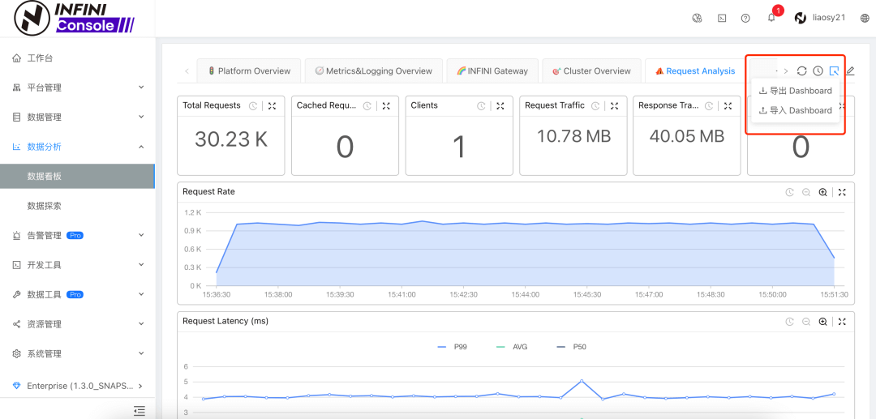This screenshot has width=876, height=419.
Task: Expand the 开发工具 sidebar menu
Action: pos(78,265)
